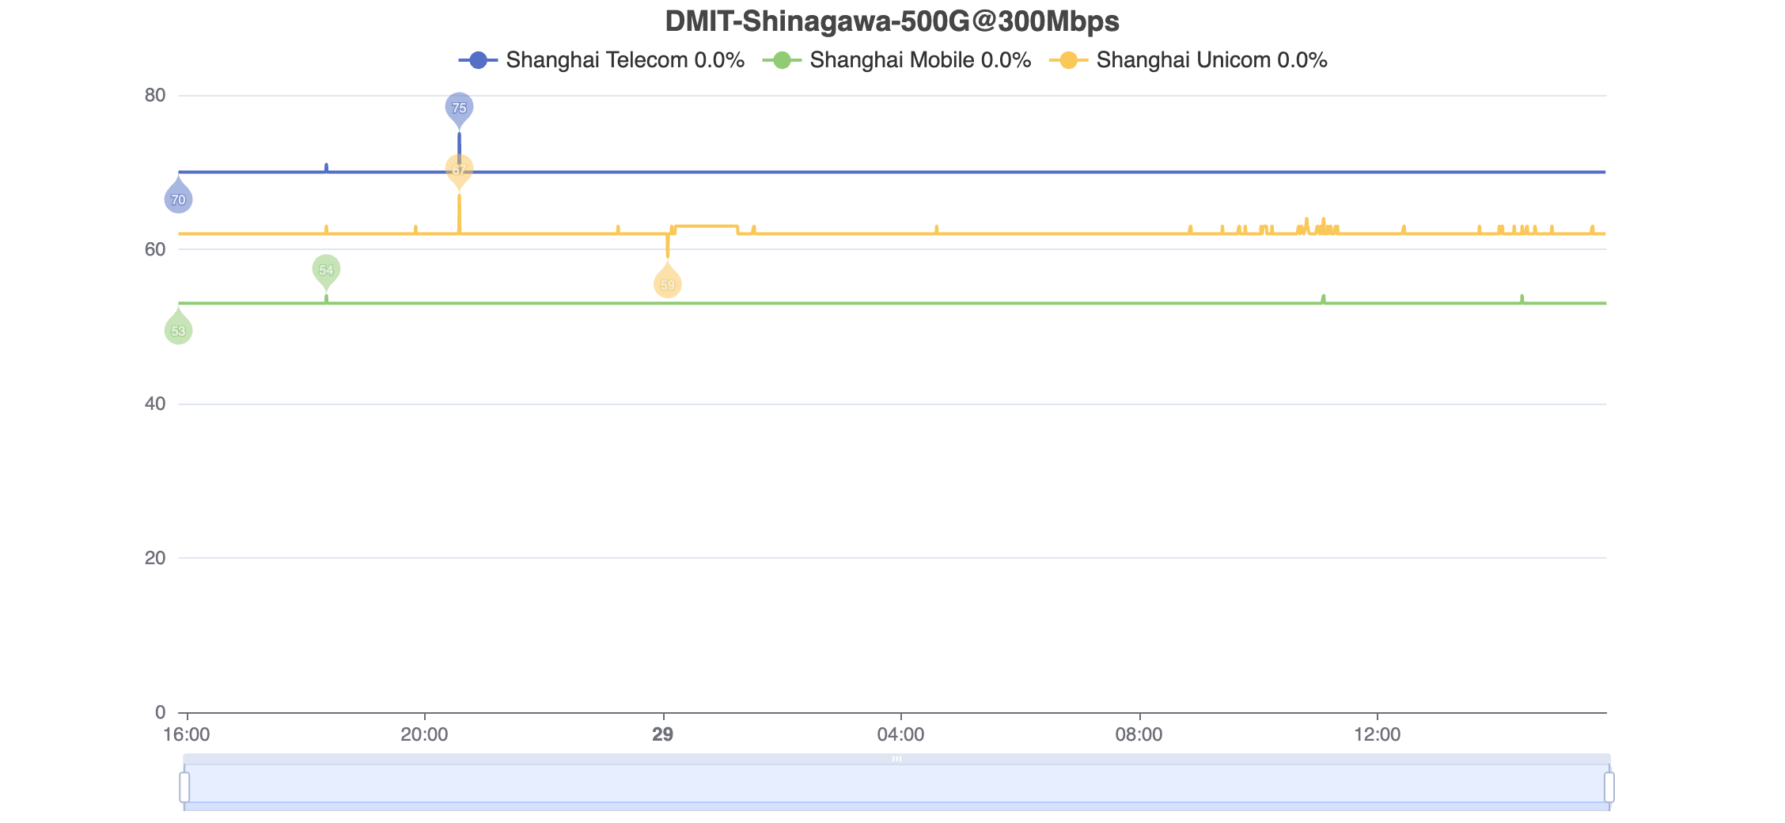Toggle the Shanghai Telecom legend series
The width and height of the screenshot is (1785, 823).
click(601, 60)
